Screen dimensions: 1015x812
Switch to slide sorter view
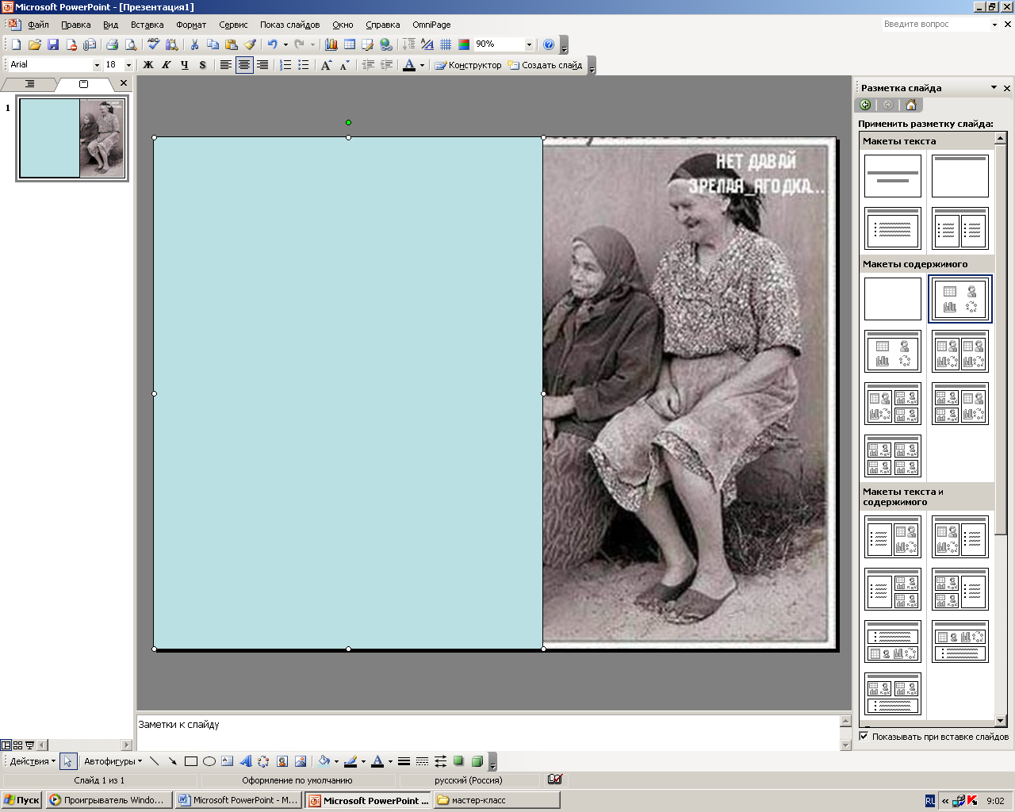pos(17,745)
